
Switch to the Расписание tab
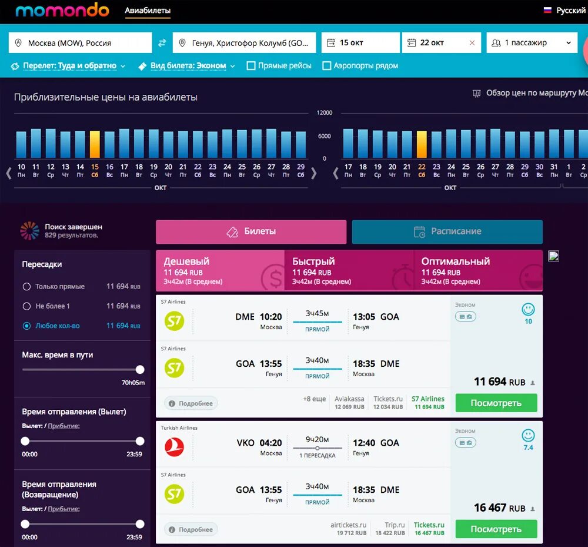tap(447, 231)
